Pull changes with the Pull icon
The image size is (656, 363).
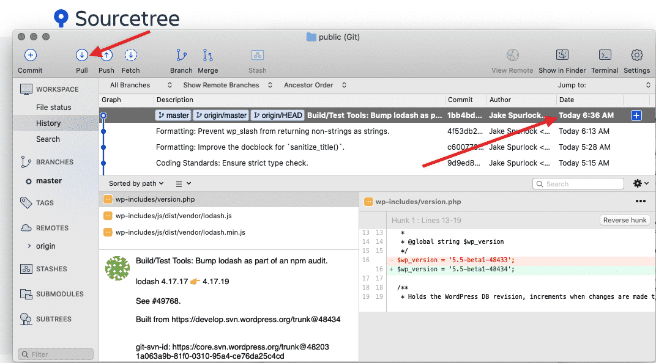[82, 55]
